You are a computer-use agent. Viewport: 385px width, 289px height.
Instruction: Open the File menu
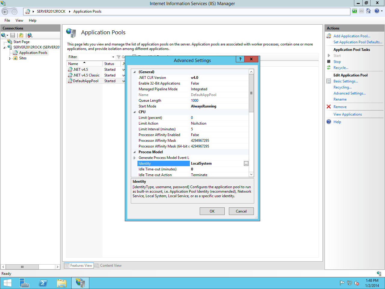(x=7, y=20)
